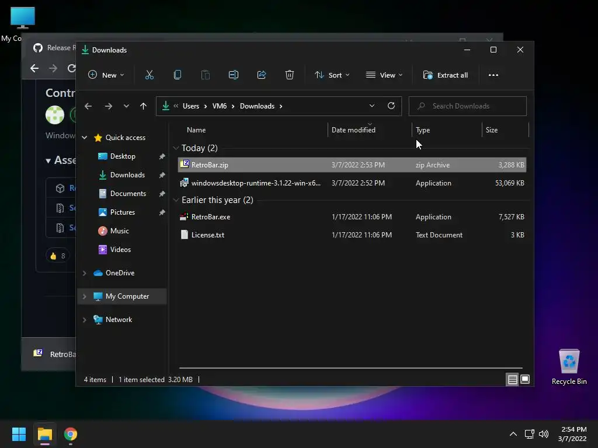This screenshot has height=448, width=598.
Task: Open the Recycle Bin desktop icon
Action: click(569, 367)
